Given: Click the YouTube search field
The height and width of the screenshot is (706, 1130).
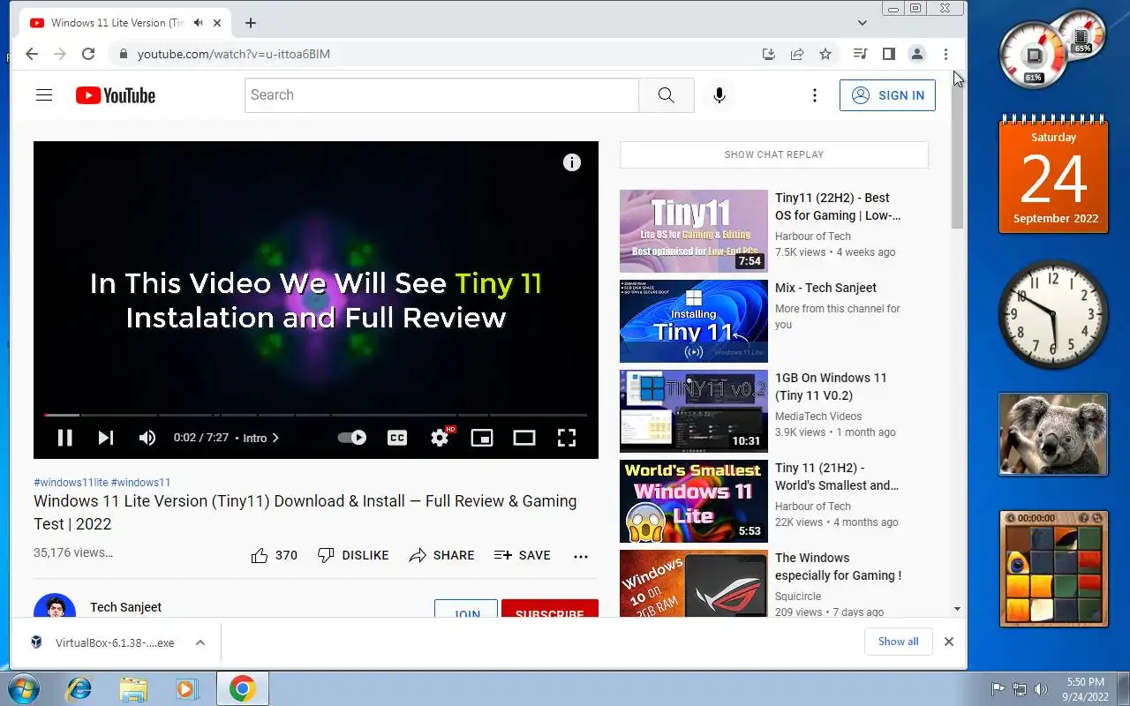Looking at the screenshot, I should (441, 95).
